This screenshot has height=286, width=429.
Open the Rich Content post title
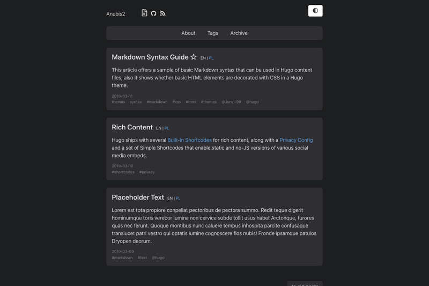click(x=132, y=127)
